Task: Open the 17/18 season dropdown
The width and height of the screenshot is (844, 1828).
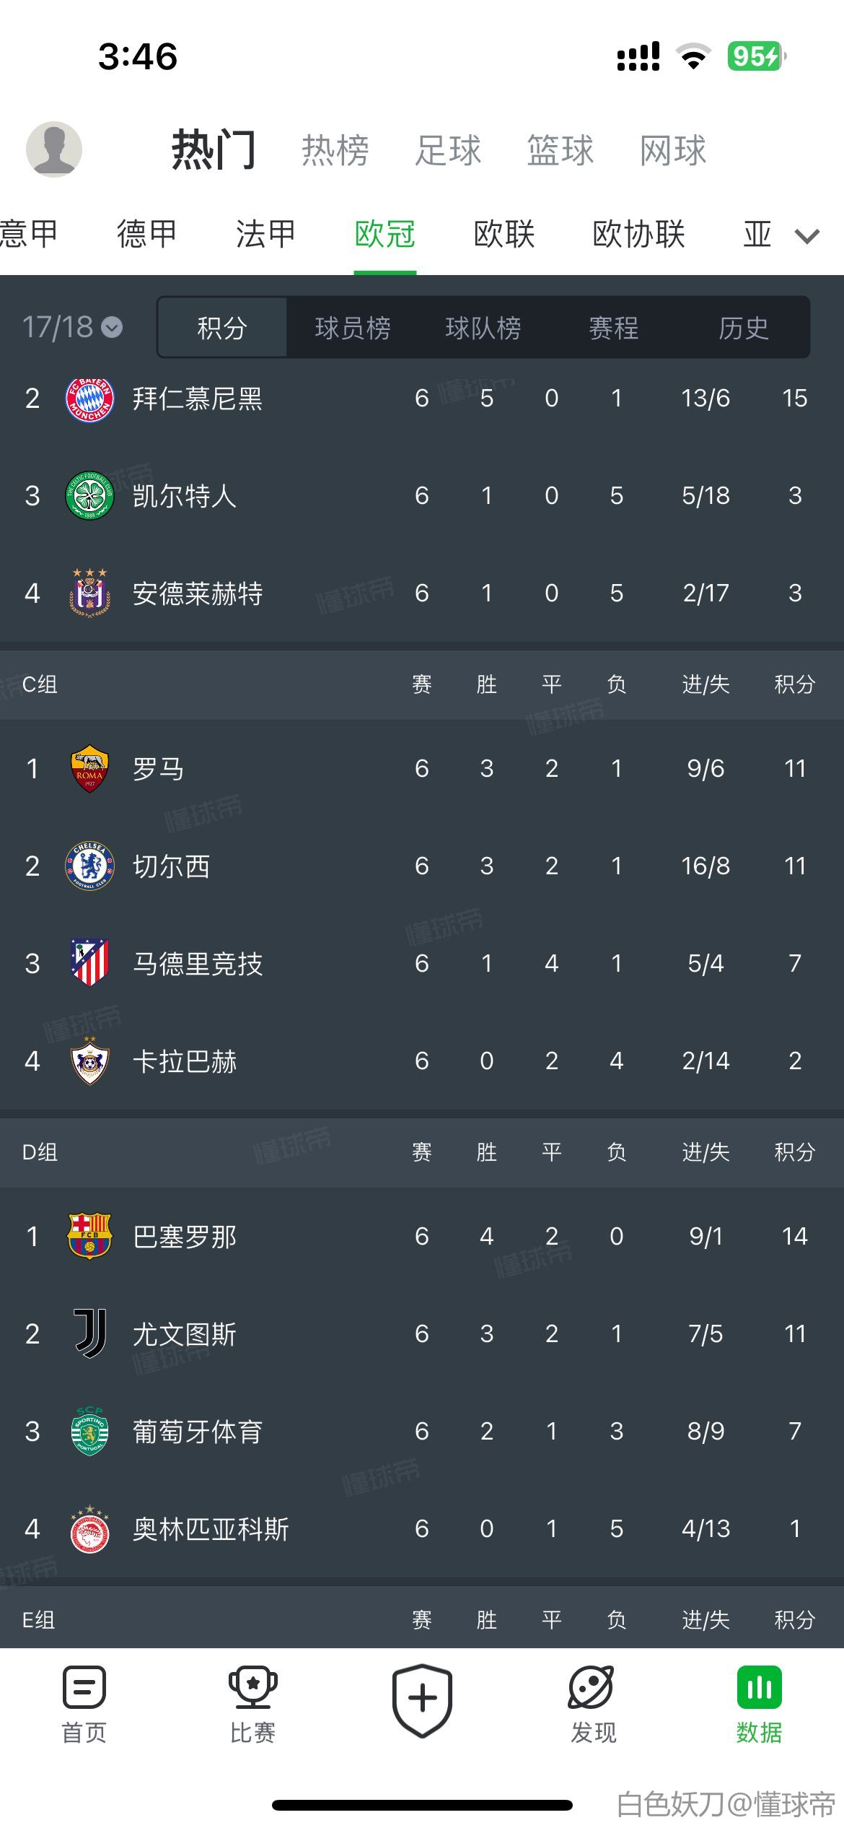Action: click(x=72, y=327)
